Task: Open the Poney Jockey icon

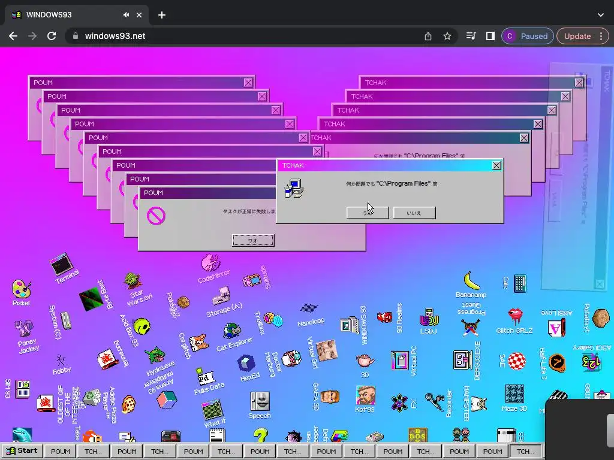Action: coord(24,328)
